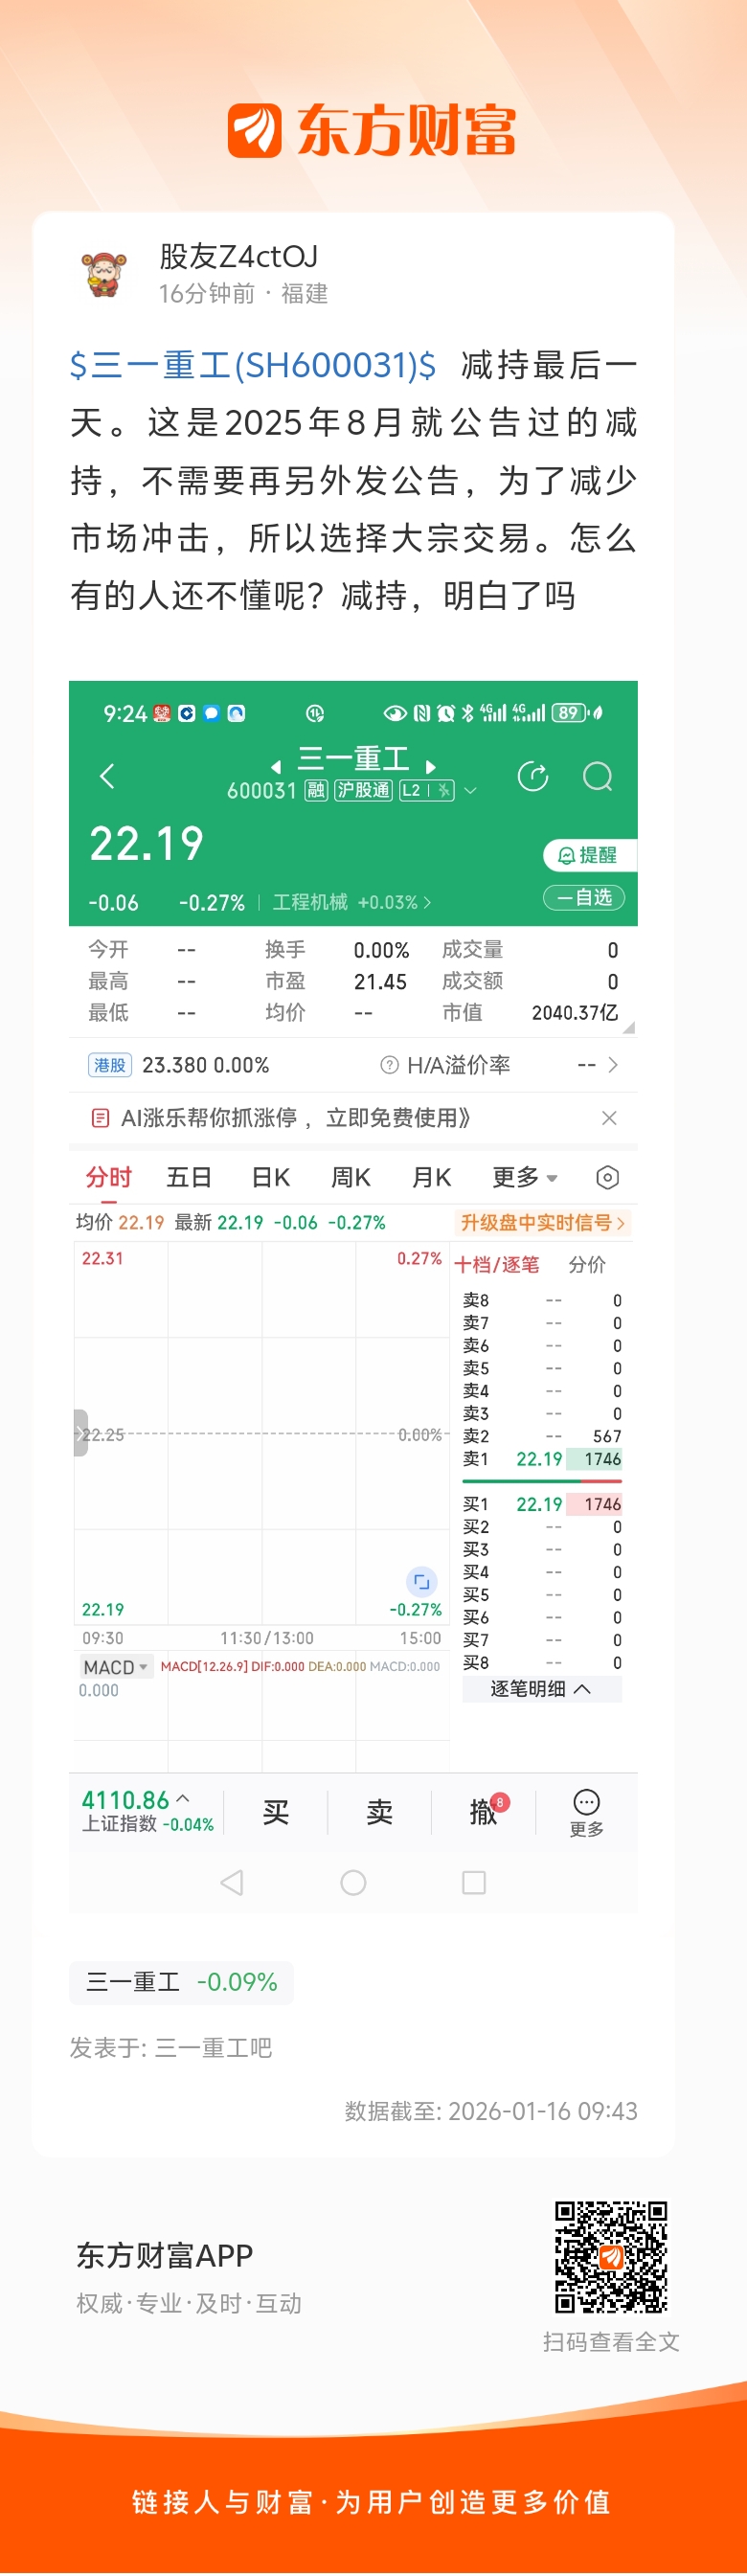This screenshot has height=2574, width=747.
Task: Open the 三一重工吧 forum link
Action: click(214, 2048)
